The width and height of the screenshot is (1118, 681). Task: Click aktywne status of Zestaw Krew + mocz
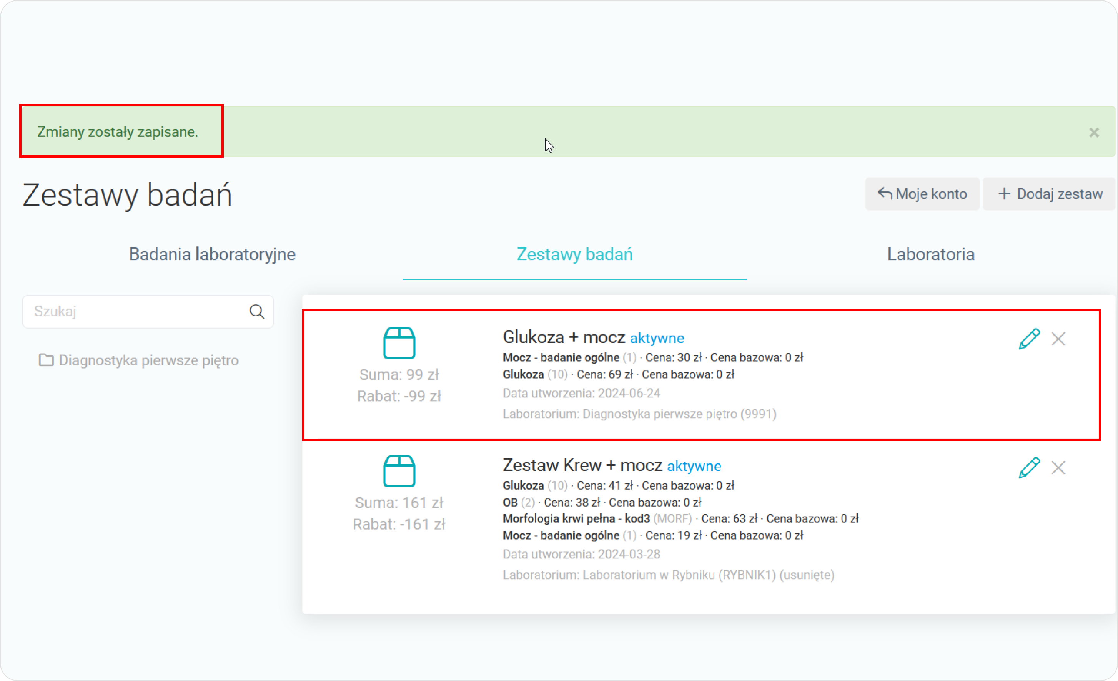point(694,466)
